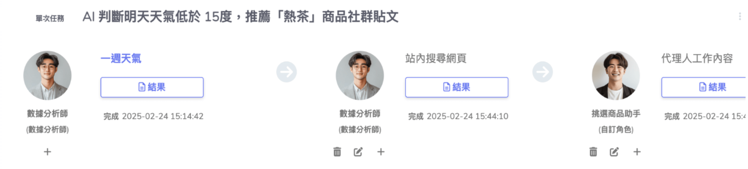Edit the 挑選商品助手 agent step
Image resolution: width=748 pixels, height=169 pixels.
[614, 152]
